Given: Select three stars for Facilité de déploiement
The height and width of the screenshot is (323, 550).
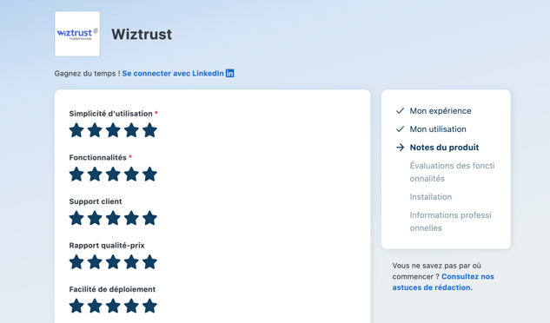Looking at the screenshot, I should pos(113,306).
